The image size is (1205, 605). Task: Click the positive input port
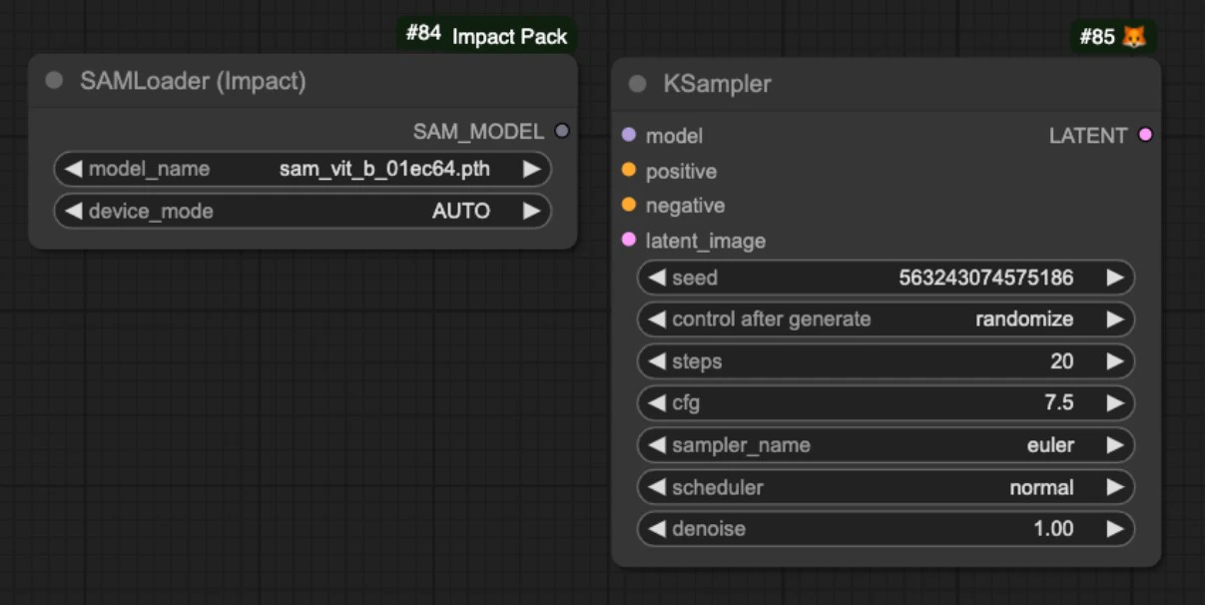629,171
